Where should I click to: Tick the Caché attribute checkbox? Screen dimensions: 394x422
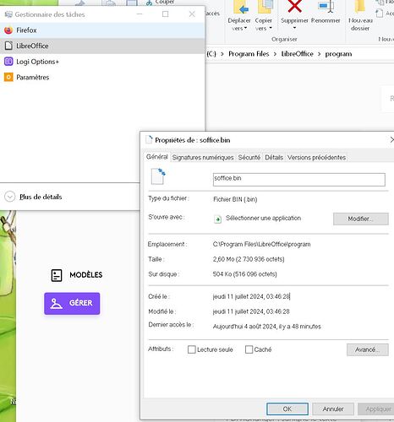pyautogui.click(x=249, y=349)
